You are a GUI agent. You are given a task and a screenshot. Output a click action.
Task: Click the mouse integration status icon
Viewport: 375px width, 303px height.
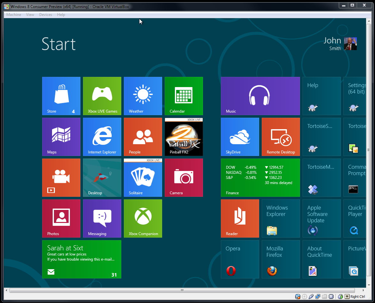point(340,297)
